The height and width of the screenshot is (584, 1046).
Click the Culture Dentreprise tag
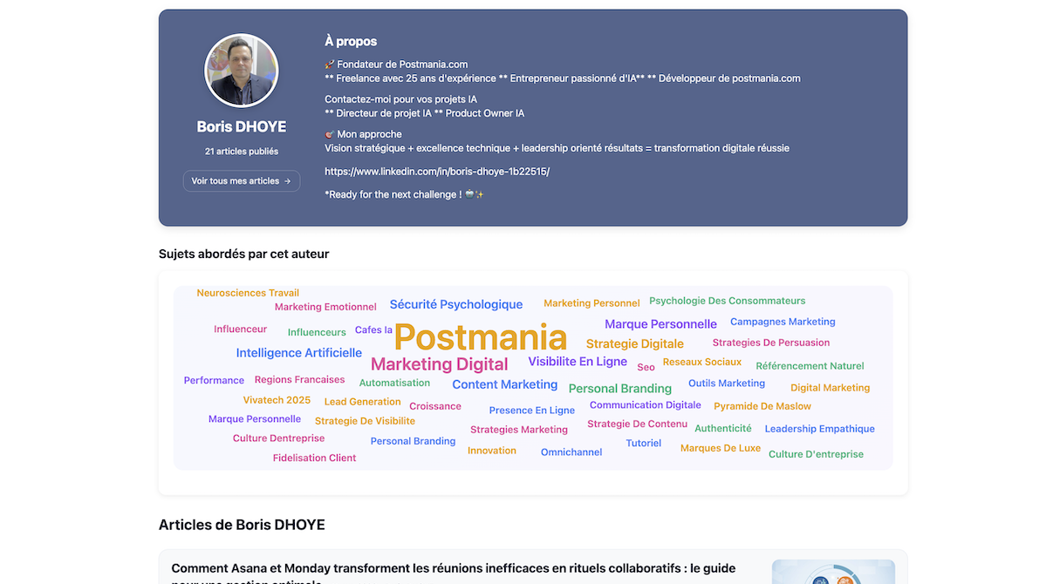point(279,438)
